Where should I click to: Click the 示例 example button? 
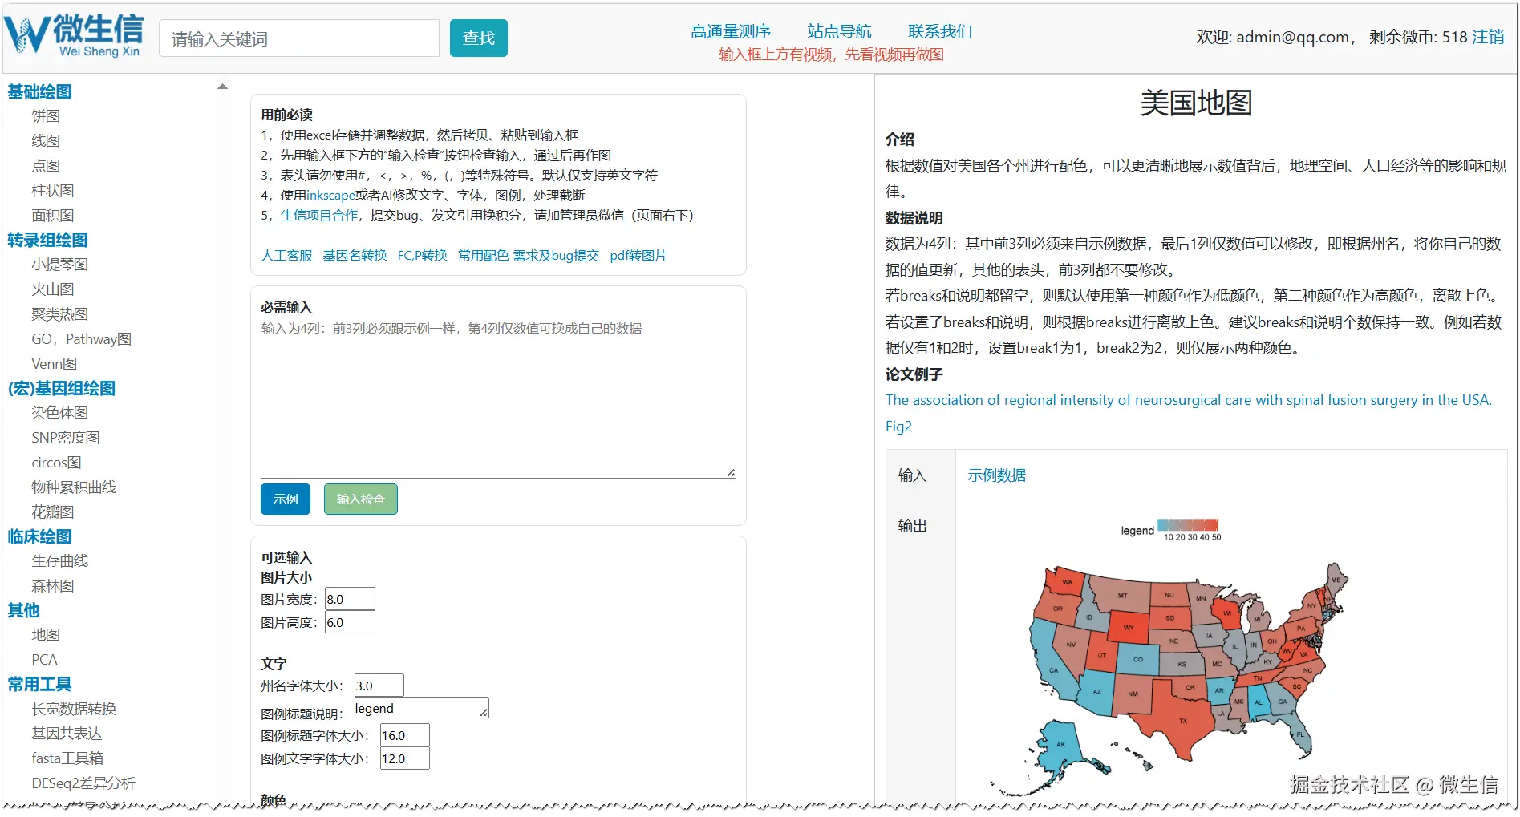[286, 500]
